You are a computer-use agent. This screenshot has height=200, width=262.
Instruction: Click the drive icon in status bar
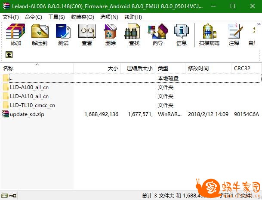pyautogui.click(x=4, y=195)
